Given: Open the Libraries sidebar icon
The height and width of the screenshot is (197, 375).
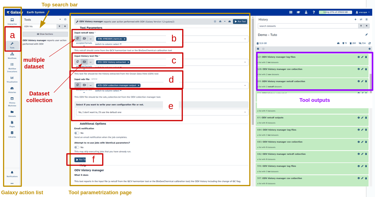Looking at the screenshot, I should click(x=12, y=134).
